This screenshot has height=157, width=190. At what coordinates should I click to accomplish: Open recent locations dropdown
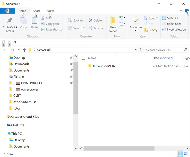click(x=19, y=50)
